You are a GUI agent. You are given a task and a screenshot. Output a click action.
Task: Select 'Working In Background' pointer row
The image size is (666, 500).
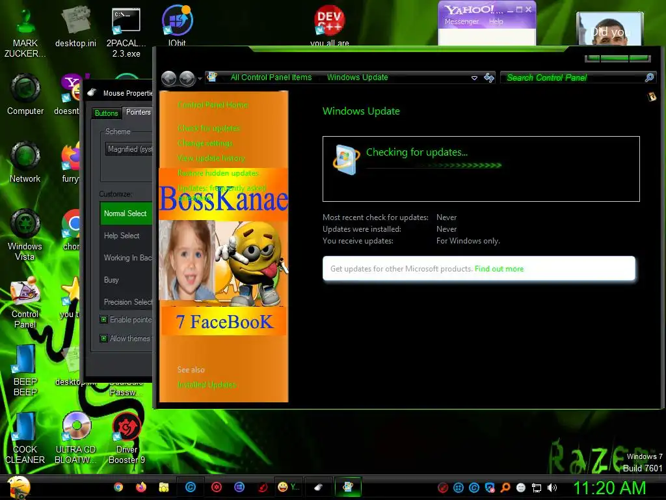click(126, 258)
